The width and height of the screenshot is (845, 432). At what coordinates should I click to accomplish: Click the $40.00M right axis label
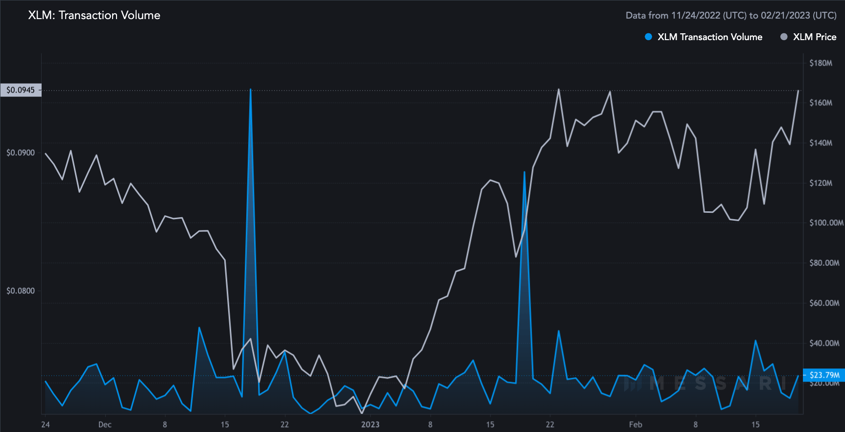pos(824,343)
